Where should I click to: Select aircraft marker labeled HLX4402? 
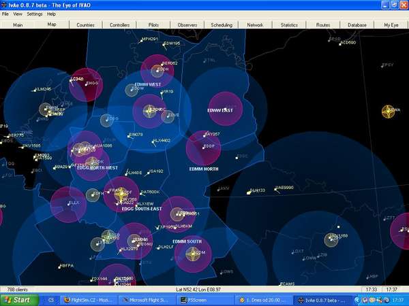154,141
